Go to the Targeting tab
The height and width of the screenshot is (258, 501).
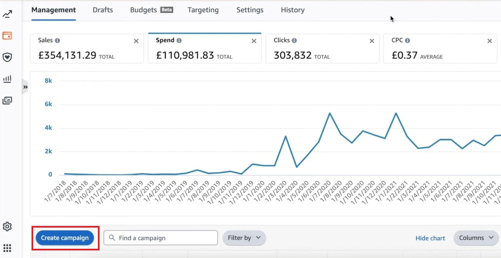tap(203, 10)
